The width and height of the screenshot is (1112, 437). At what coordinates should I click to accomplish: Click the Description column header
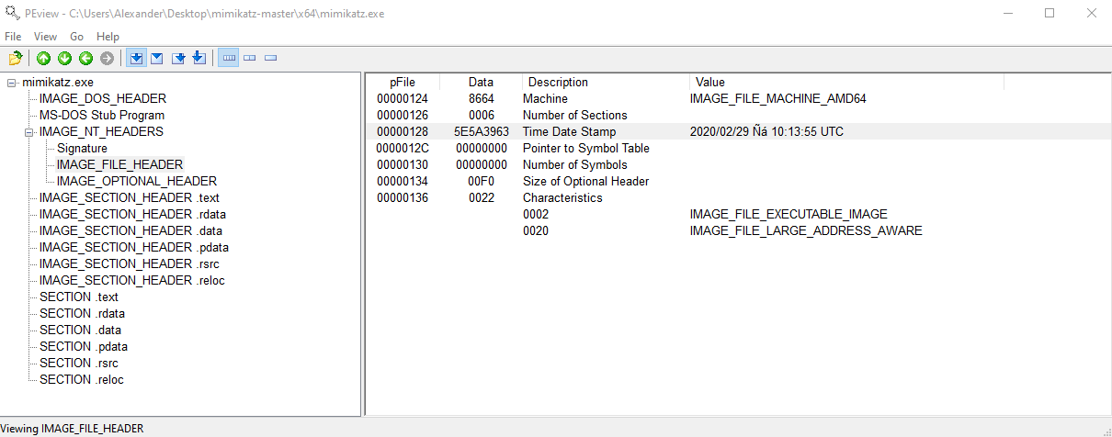(x=606, y=82)
